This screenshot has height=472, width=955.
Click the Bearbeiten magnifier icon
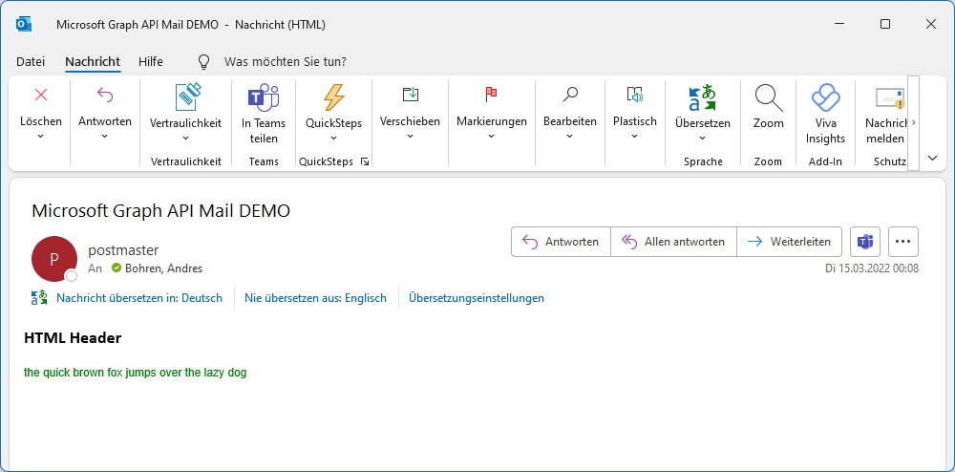point(570,95)
